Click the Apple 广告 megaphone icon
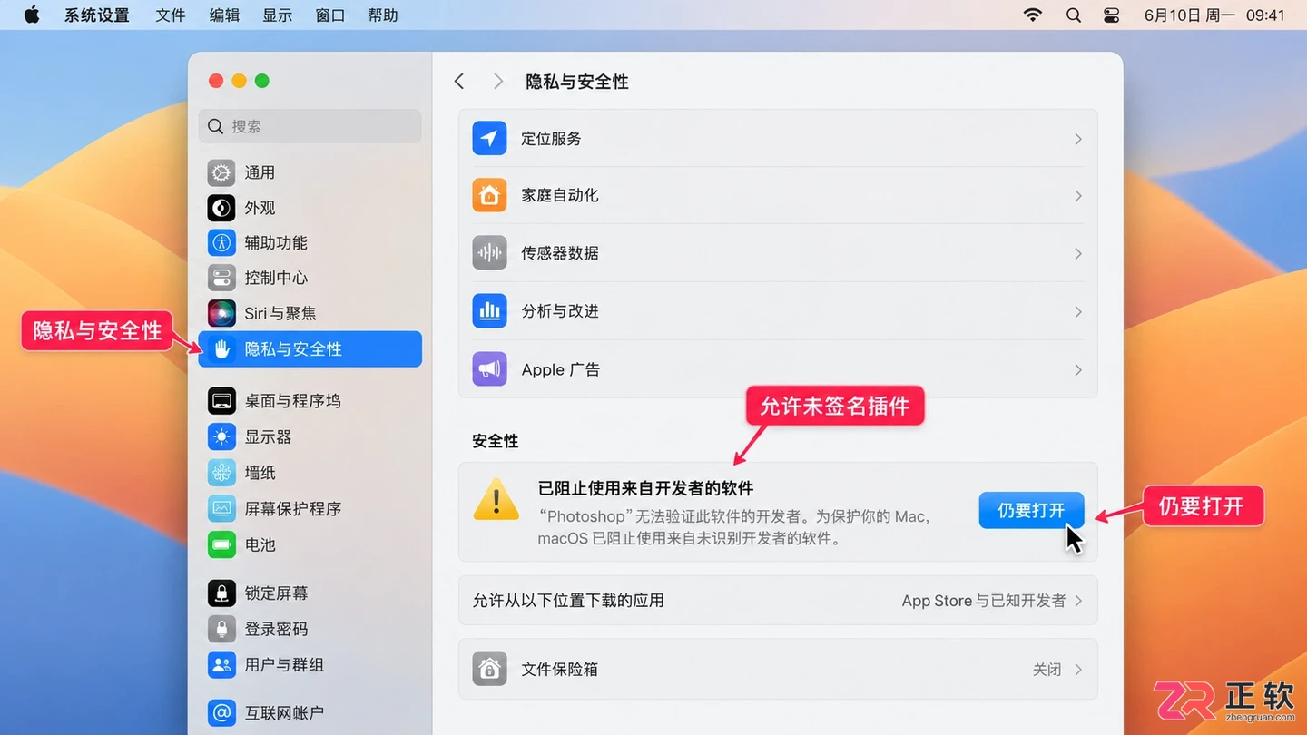 (489, 369)
